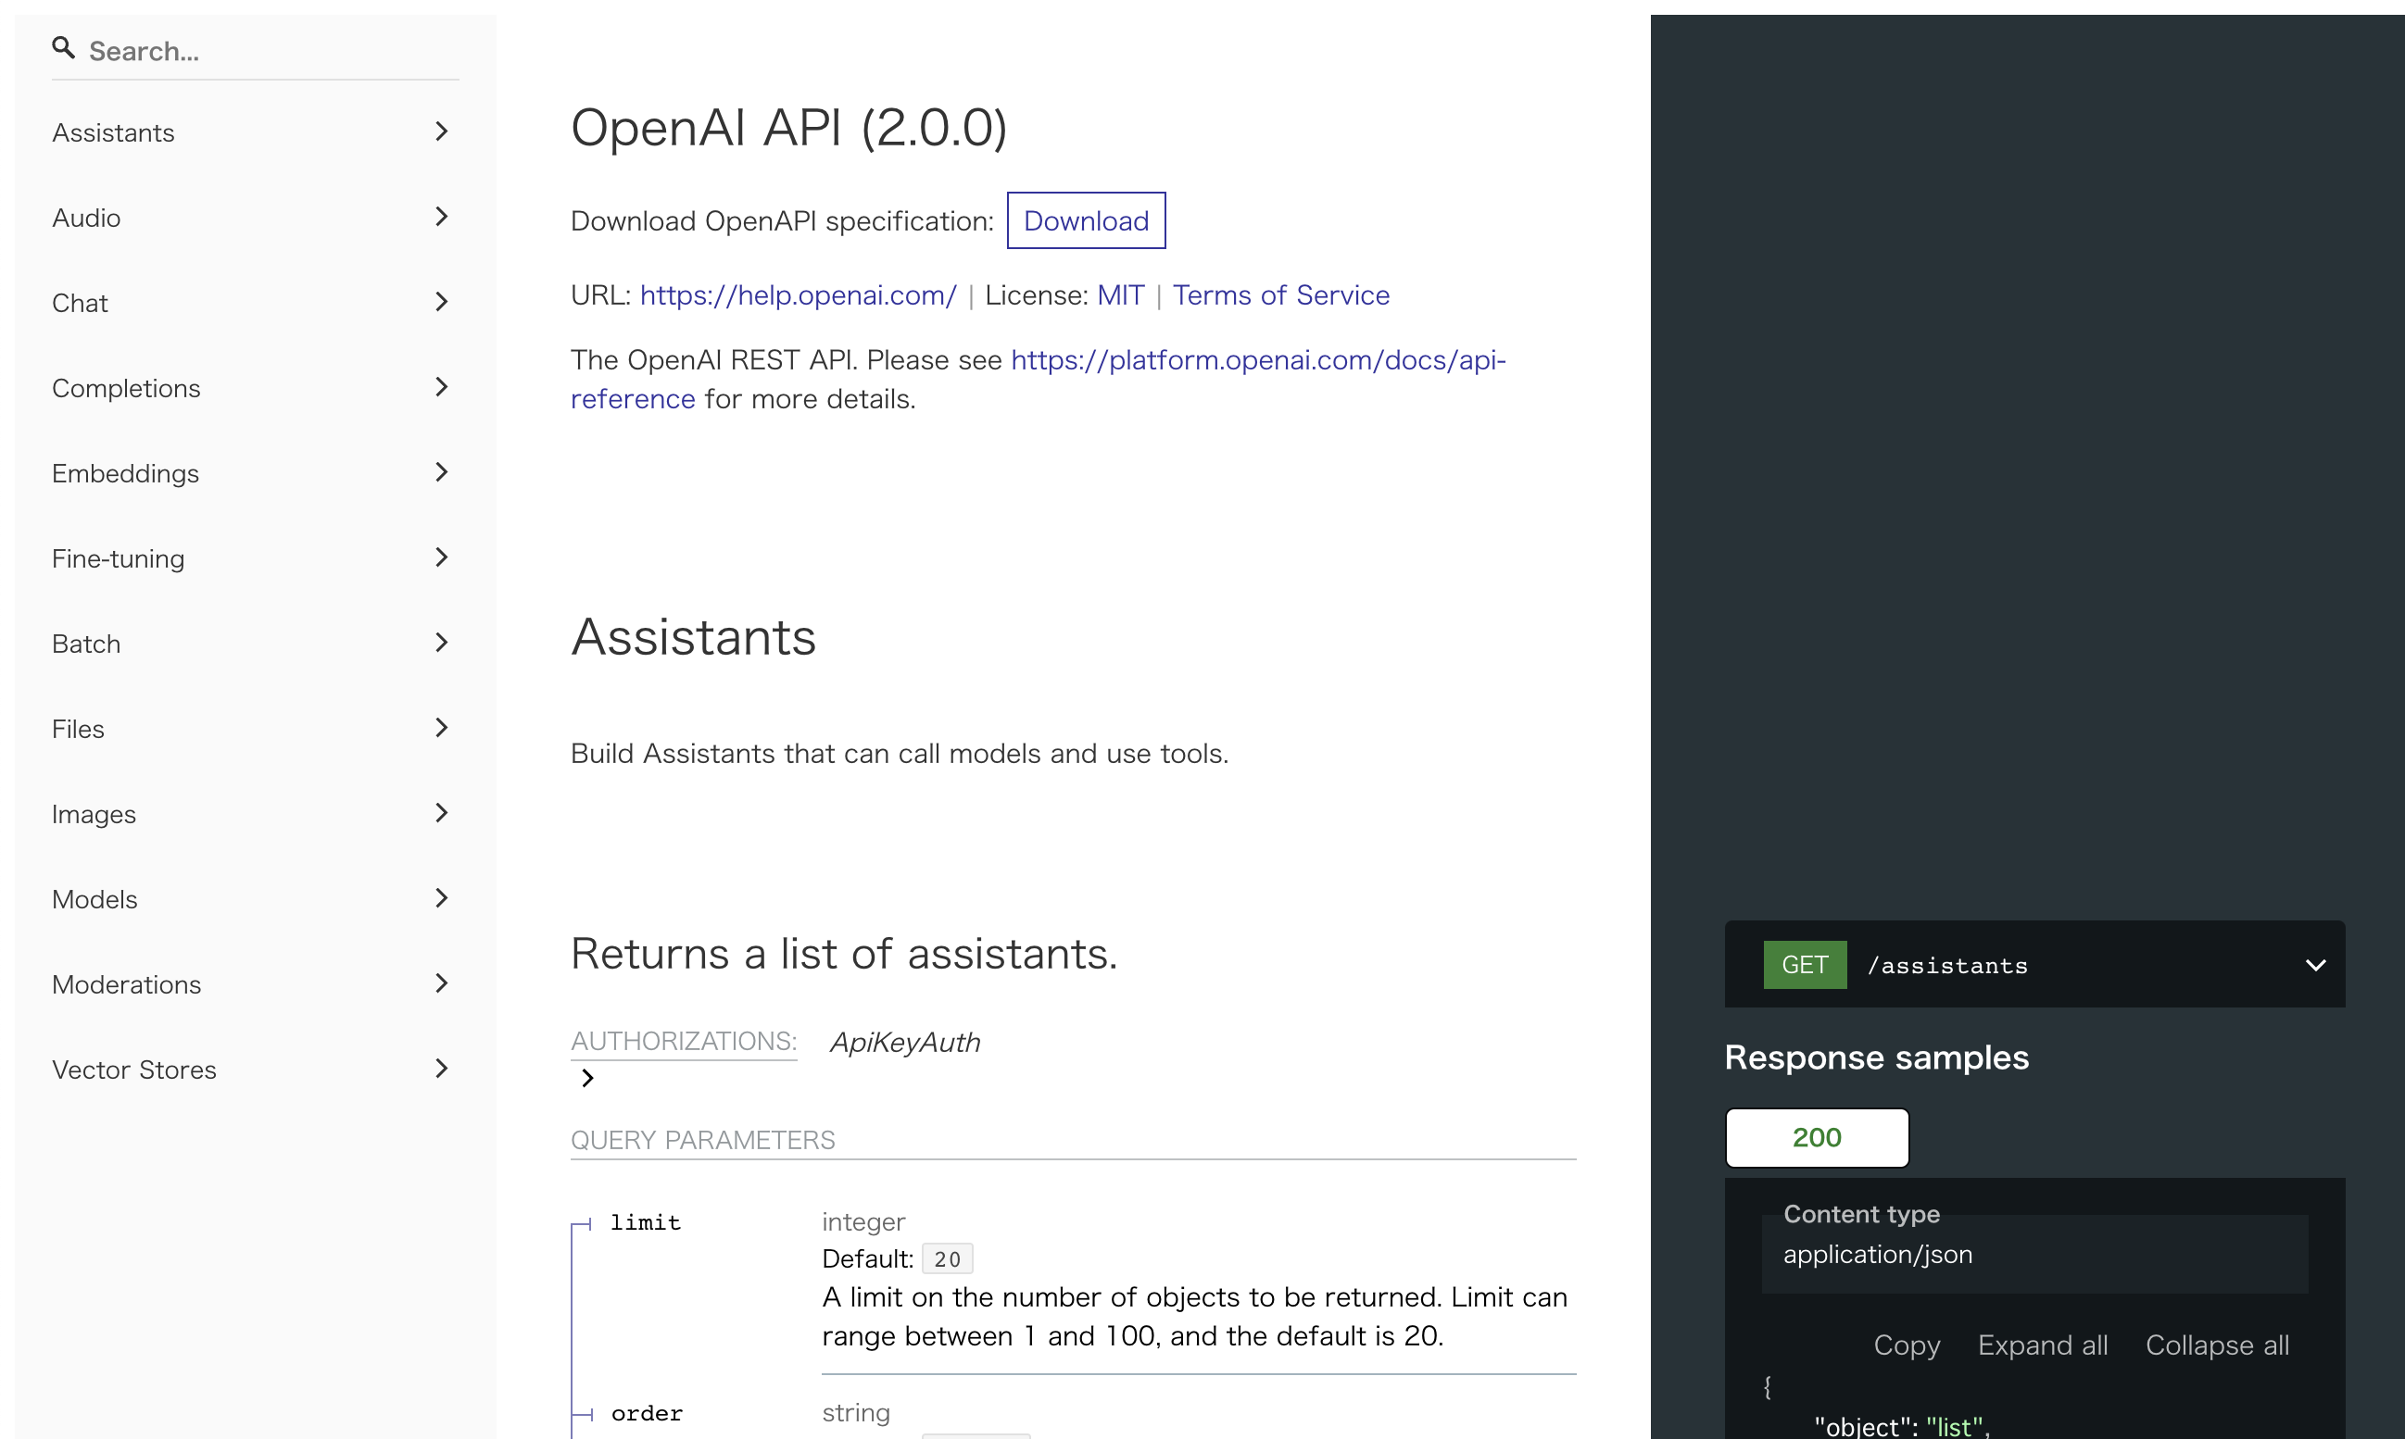Click the MIT license link

[1119, 294]
